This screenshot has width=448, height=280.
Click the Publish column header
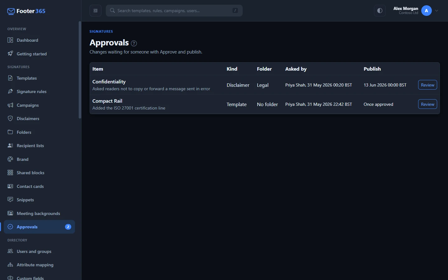click(x=372, y=69)
